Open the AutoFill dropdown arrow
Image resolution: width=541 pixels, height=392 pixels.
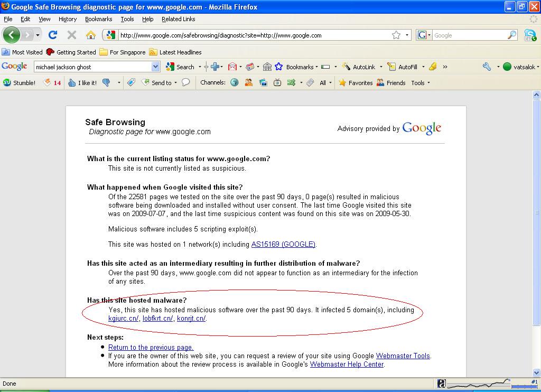click(423, 67)
